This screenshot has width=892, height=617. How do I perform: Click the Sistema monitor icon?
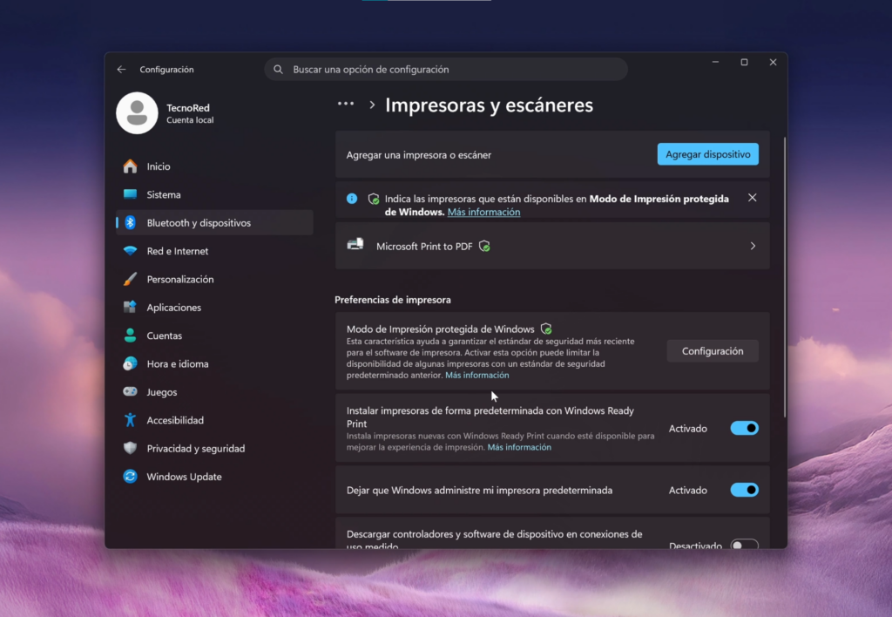coord(131,194)
